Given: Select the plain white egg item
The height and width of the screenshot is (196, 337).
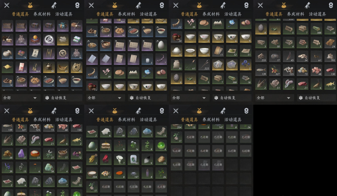Looking at the screenshot, I should pos(161,45).
